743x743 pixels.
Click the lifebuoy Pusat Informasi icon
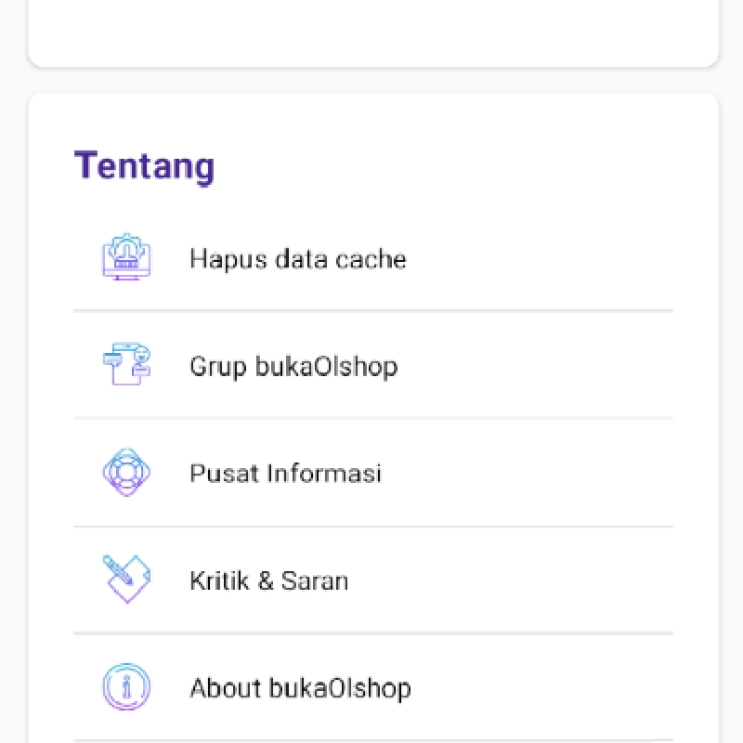[x=126, y=472]
